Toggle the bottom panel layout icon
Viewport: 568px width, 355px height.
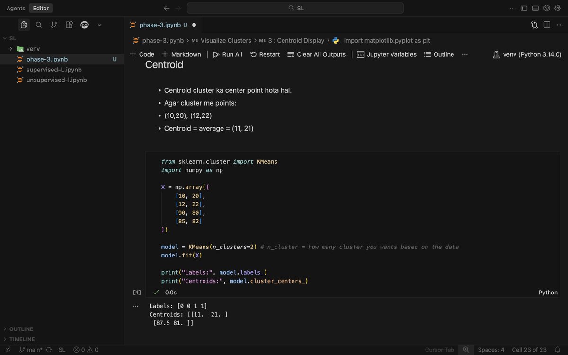(x=535, y=8)
